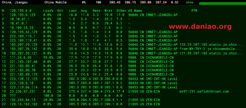
Task: Open AS link 58453 CMI-INT-HK in hop 17
Action: click(x=153, y=83)
